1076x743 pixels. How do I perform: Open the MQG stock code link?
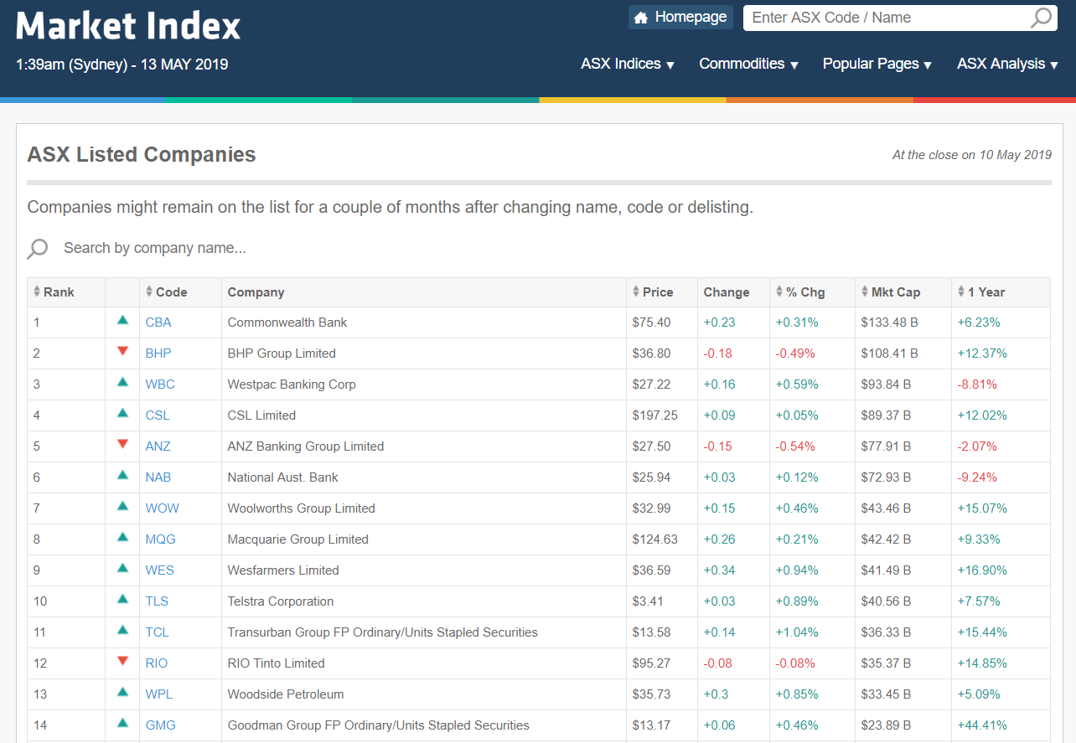(x=161, y=539)
